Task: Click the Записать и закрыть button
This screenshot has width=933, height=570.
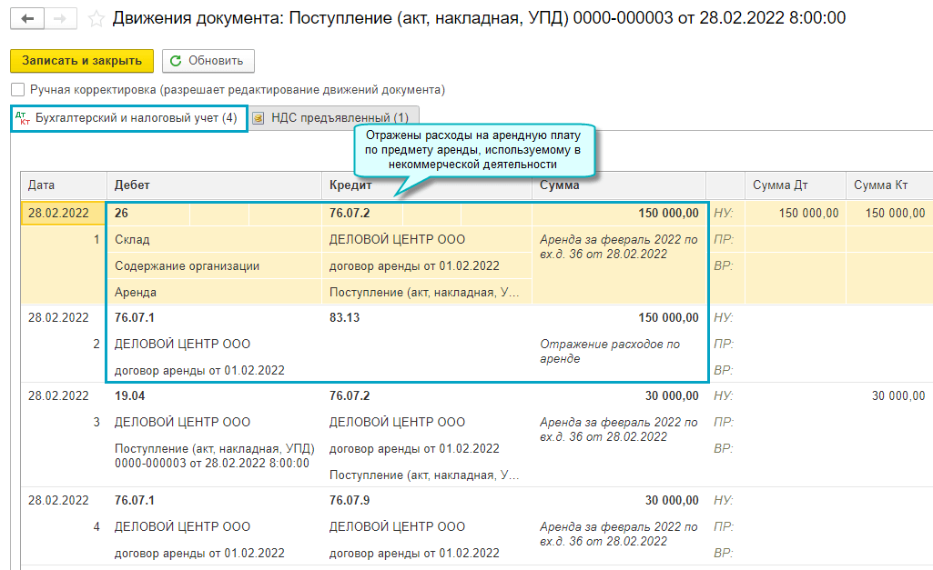Action: [x=82, y=61]
